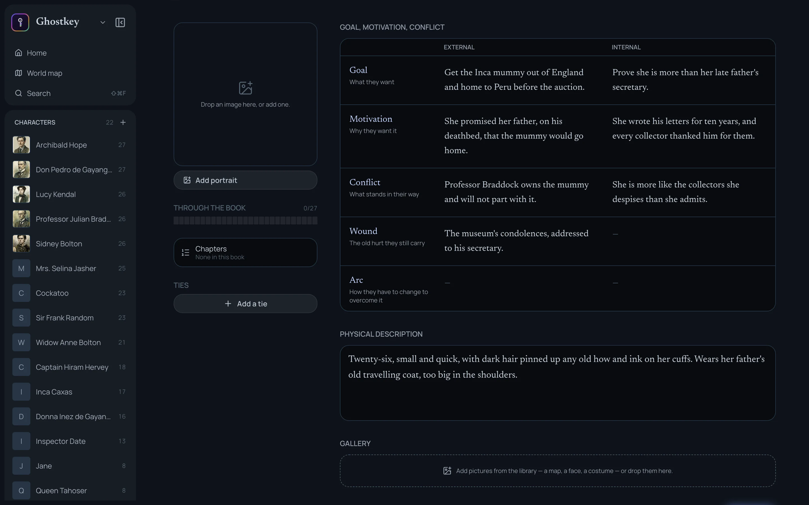Add a new character with the plus icon
The height and width of the screenshot is (505, 809).
123,122
